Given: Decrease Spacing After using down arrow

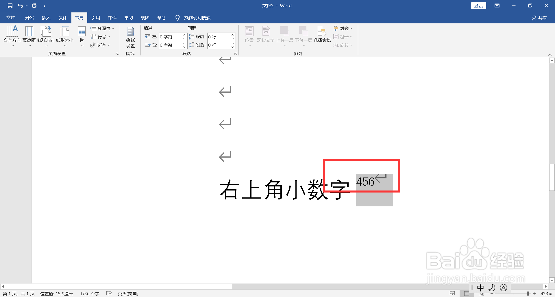Looking at the screenshot, I should [x=233, y=47].
